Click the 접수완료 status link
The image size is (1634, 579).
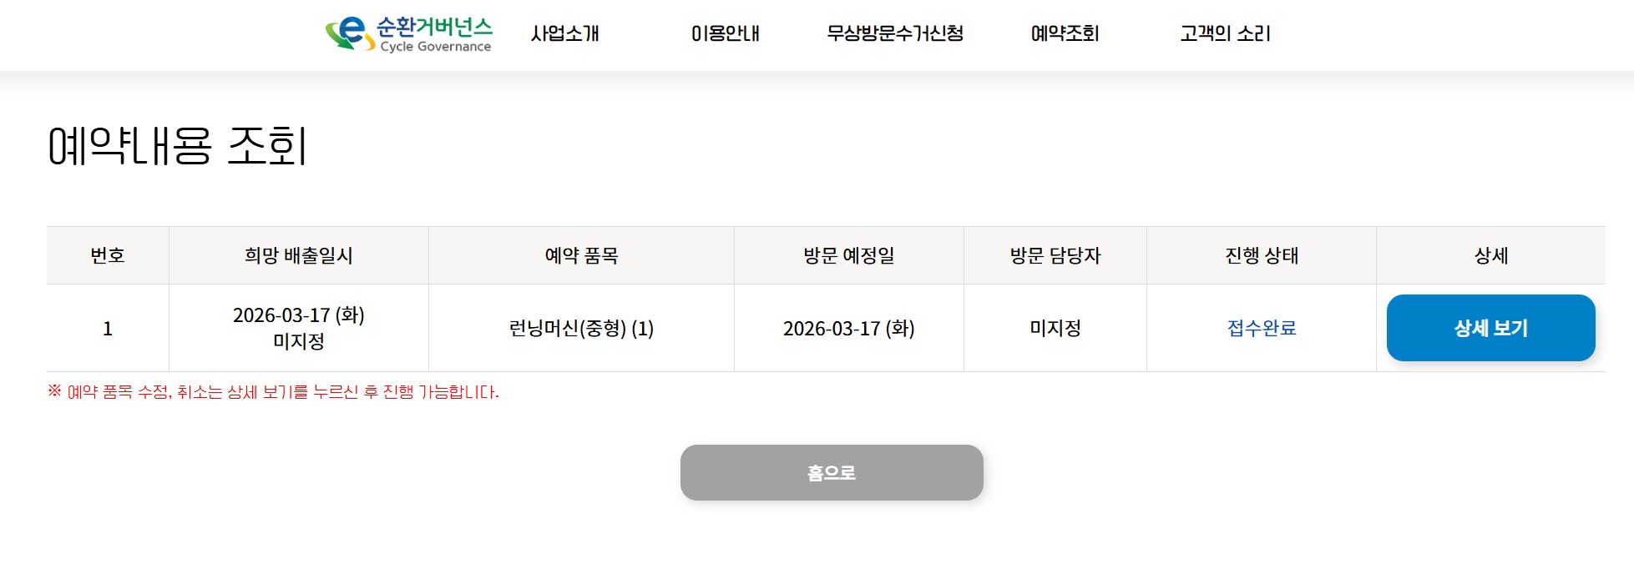click(x=1262, y=329)
